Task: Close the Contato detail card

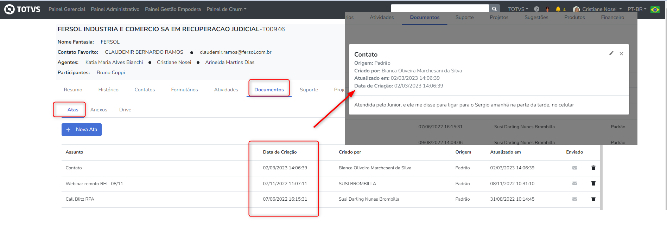Action: click(621, 54)
